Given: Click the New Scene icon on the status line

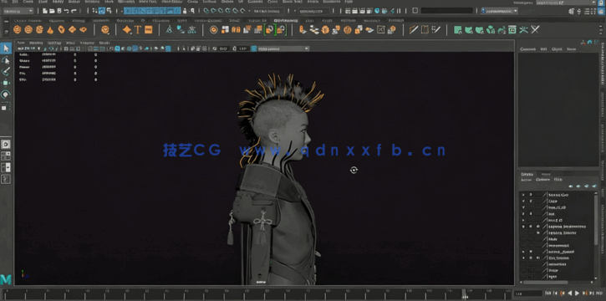Looking at the screenshot, I should click(45, 11).
